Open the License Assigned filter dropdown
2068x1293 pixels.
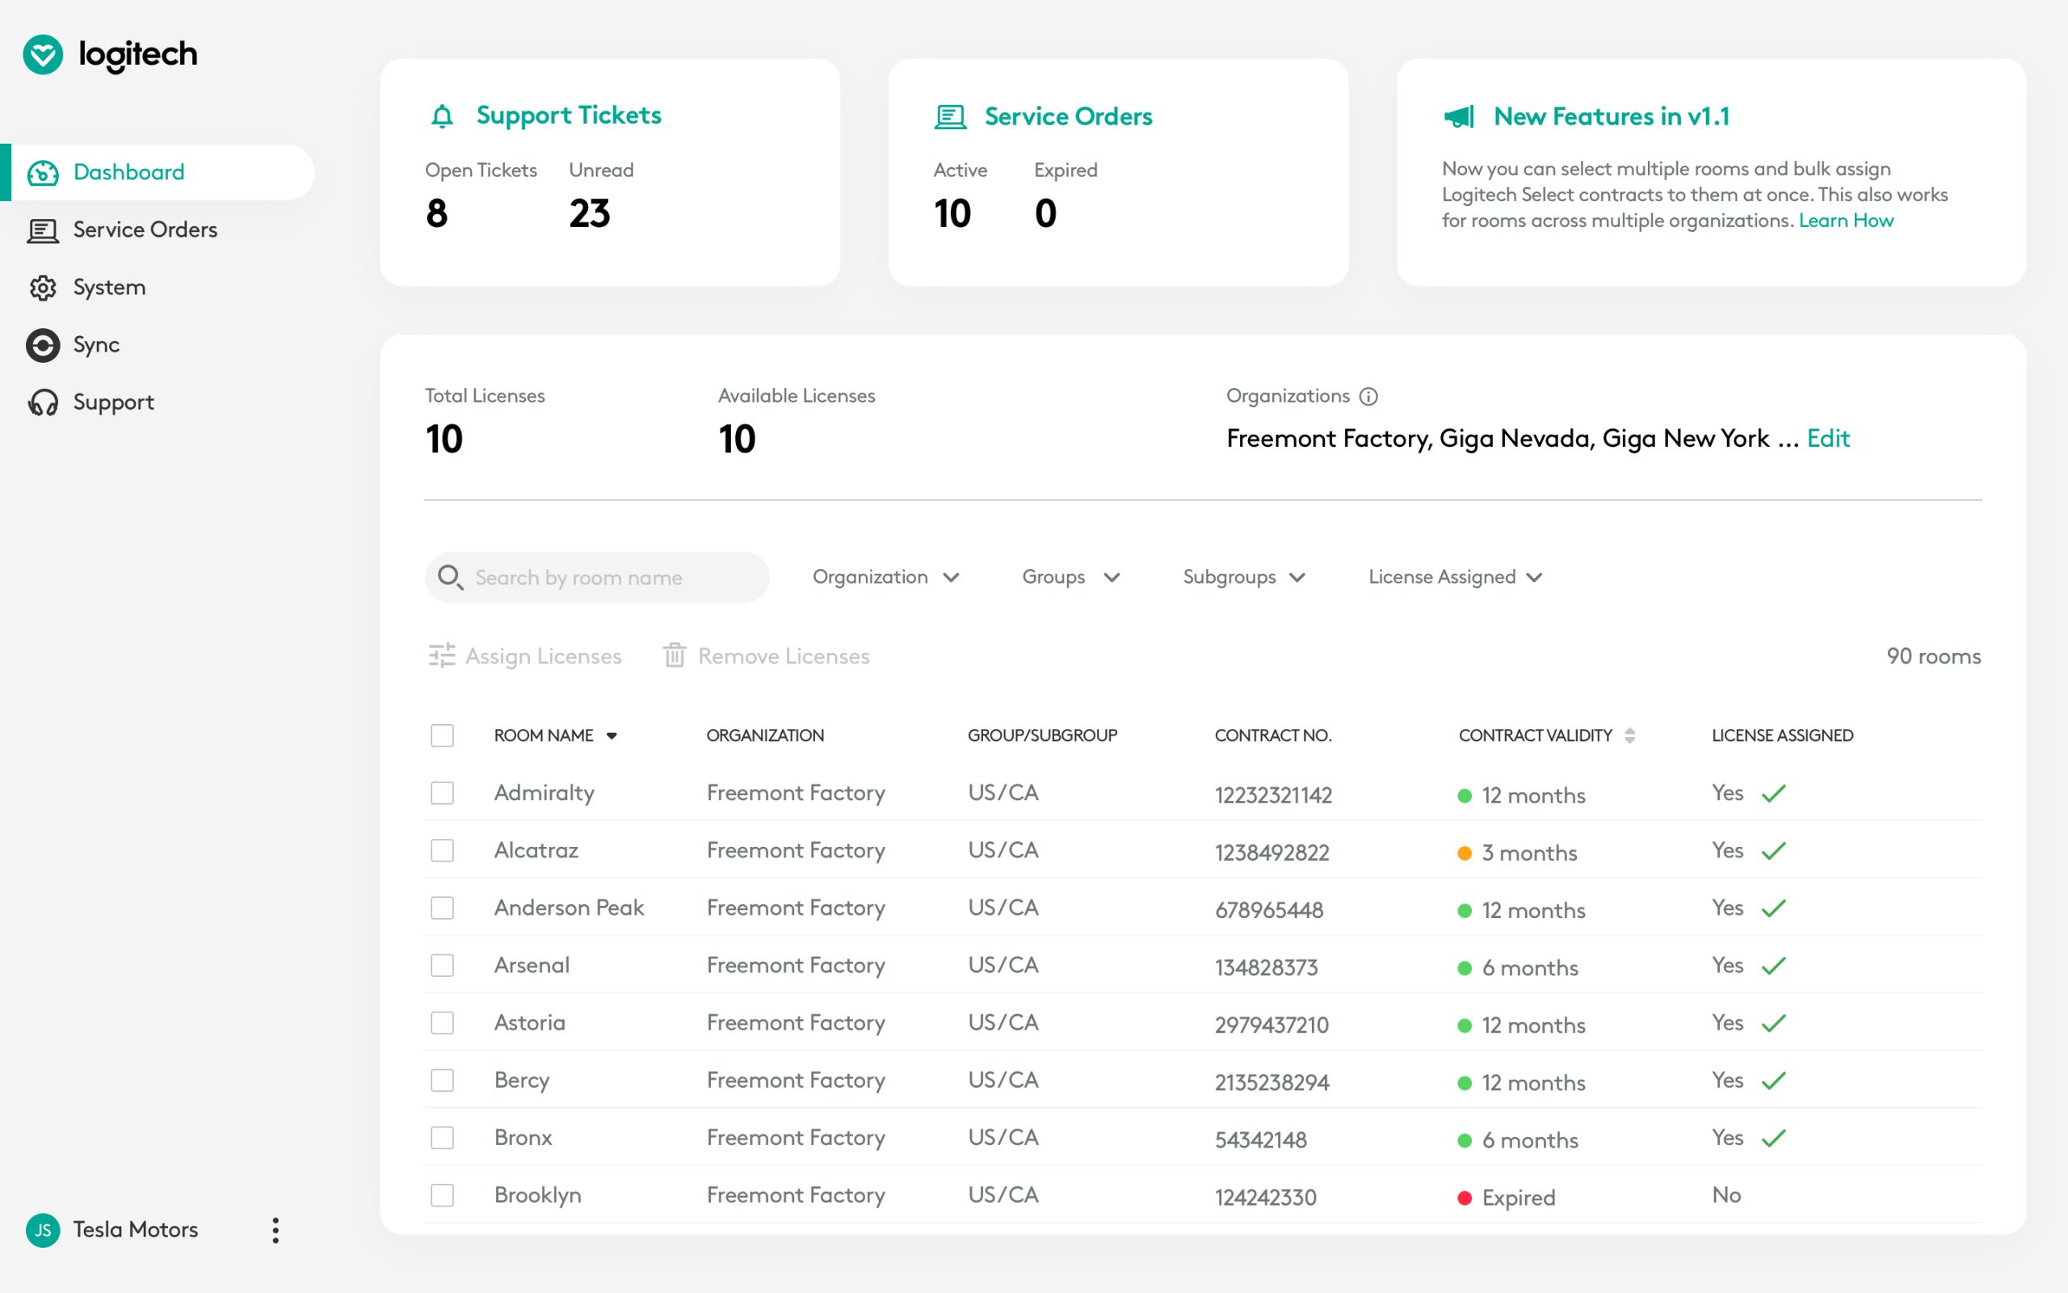click(x=1456, y=577)
